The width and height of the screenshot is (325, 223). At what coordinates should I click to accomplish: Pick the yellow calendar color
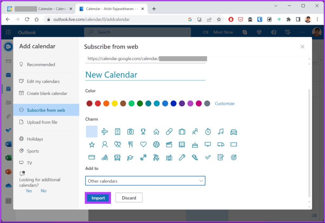[115, 104]
